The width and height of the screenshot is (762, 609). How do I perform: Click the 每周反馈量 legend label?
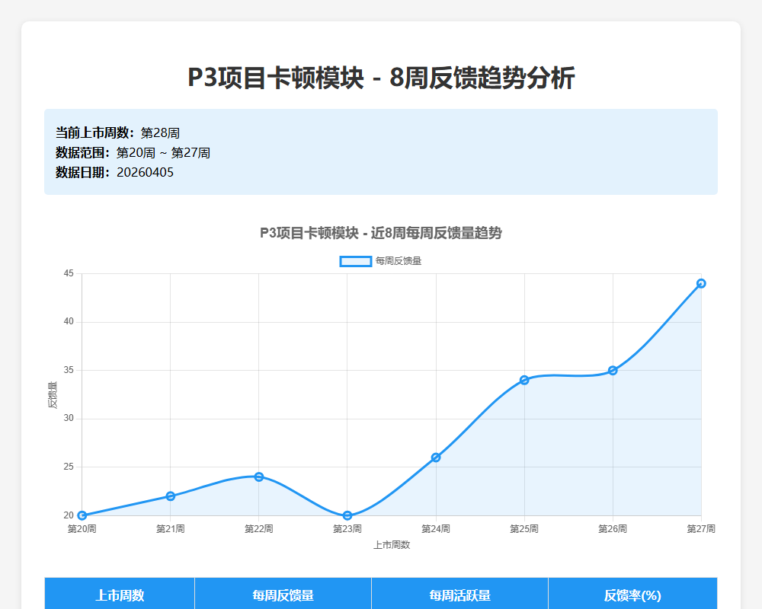pyautogui.click(x=398, y=261)
